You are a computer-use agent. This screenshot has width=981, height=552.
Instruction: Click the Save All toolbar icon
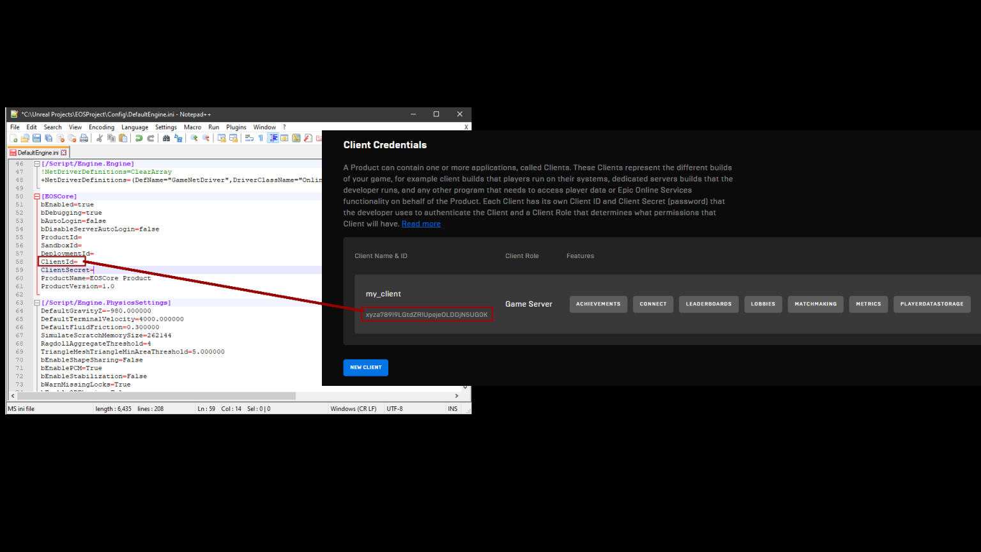(48, 138)
